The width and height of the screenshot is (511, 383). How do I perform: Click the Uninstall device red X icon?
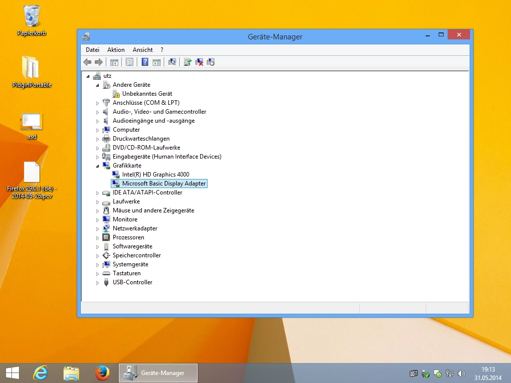pos(199,62)
